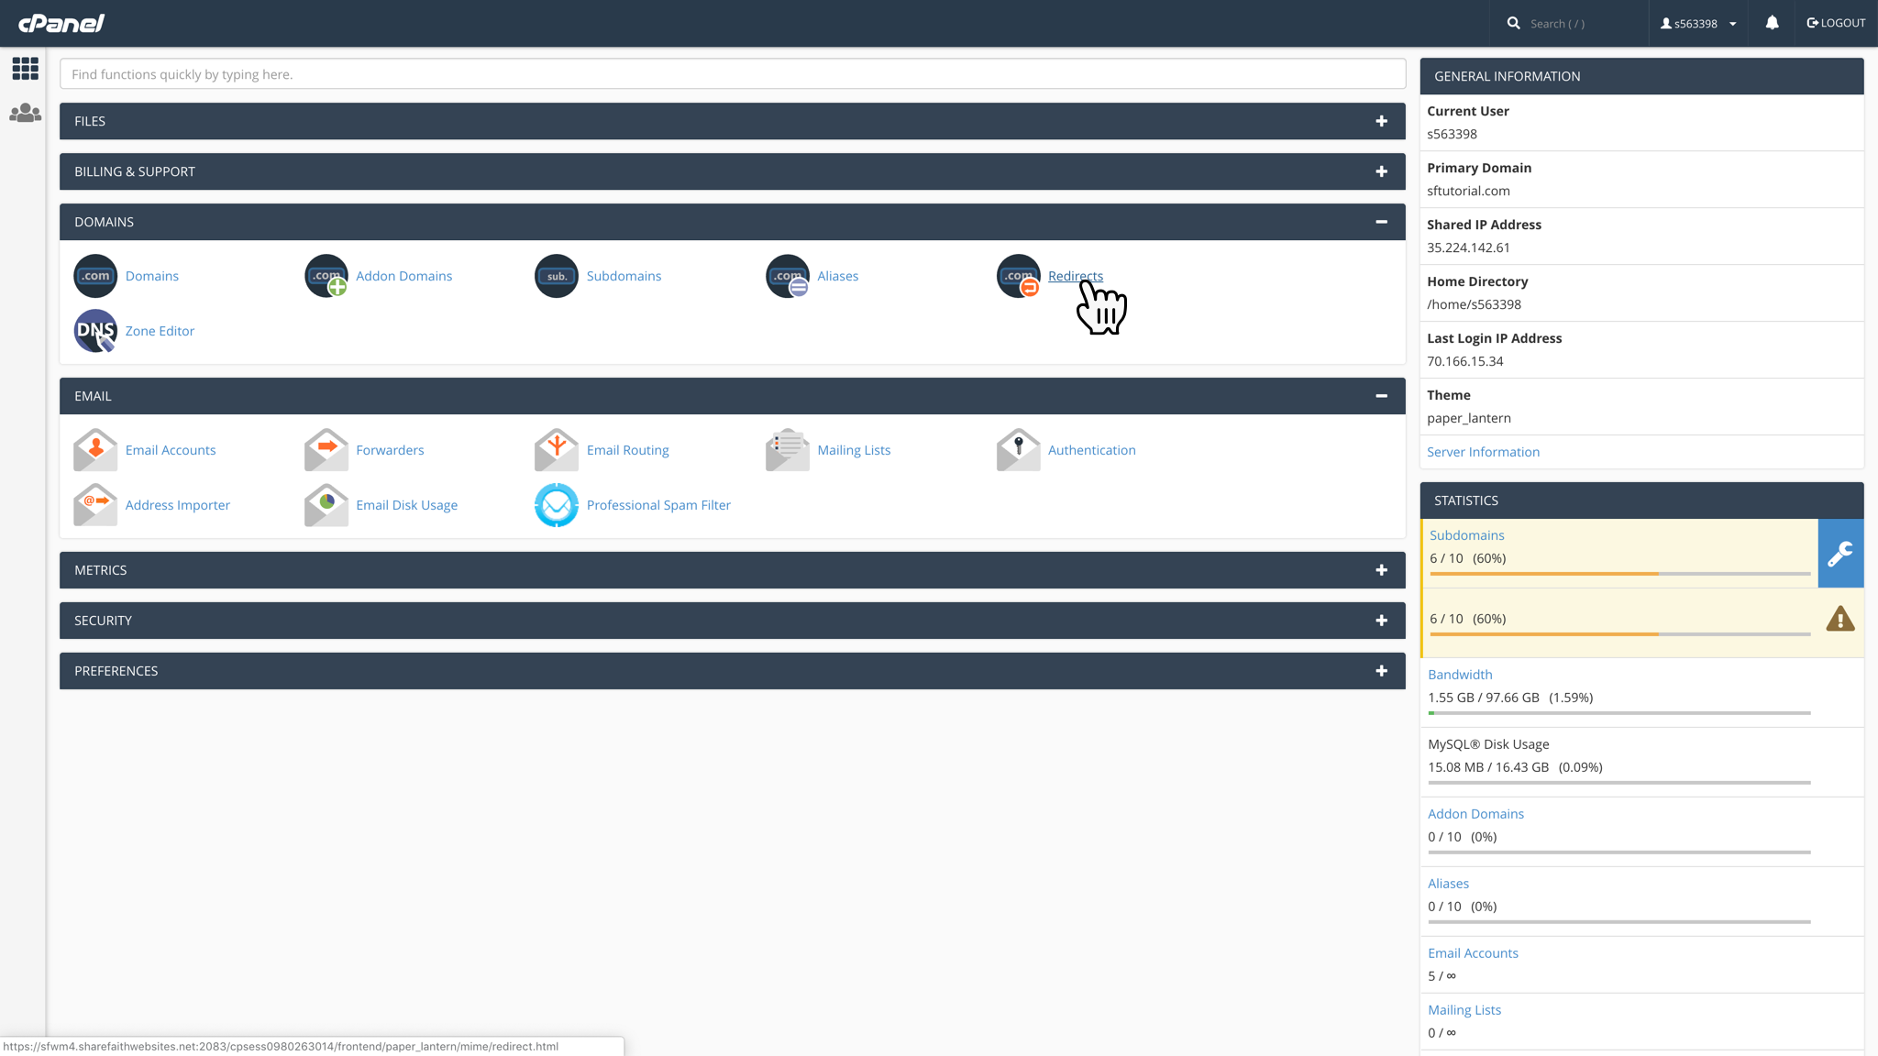Click the Bandwidth usage progress bar
This screenshot has width=1878, height=1056.
[x=1619, y=713]
